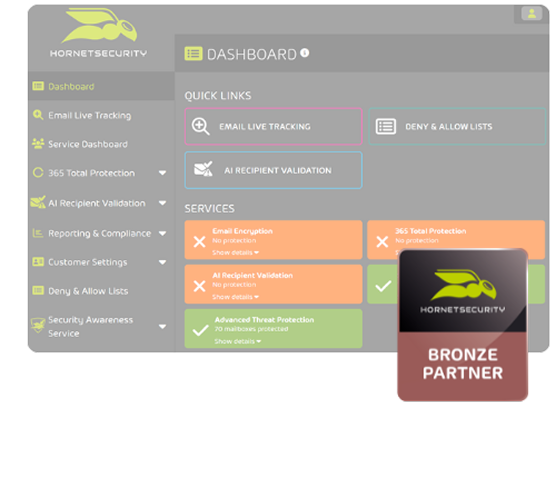556x496 pixels.
Task: Open the user profile icon
Action: pyautogui.click(x=532, y=14)
